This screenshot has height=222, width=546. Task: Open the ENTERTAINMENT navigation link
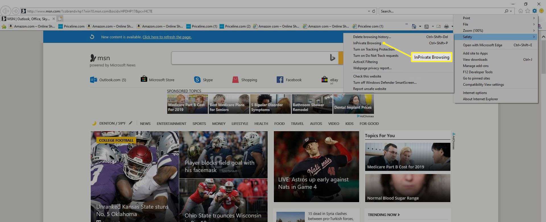click(171, 123)
